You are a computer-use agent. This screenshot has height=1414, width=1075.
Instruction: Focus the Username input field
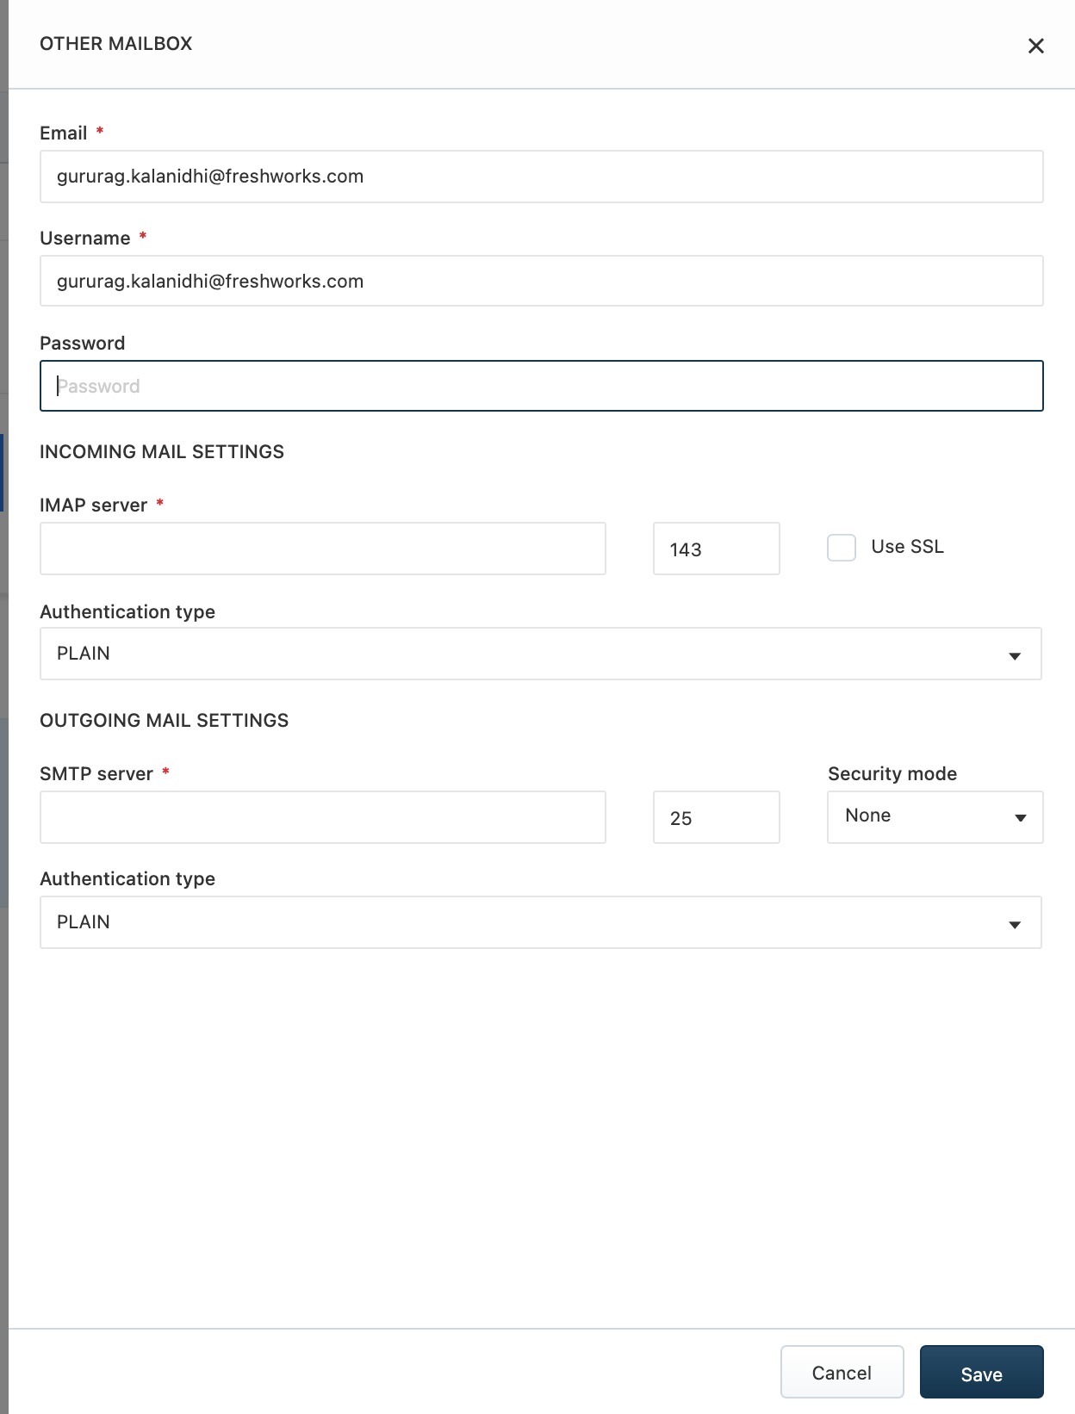pos(541,281)
